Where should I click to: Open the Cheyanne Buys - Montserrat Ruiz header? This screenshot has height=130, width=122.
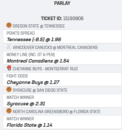coord(62,69)
